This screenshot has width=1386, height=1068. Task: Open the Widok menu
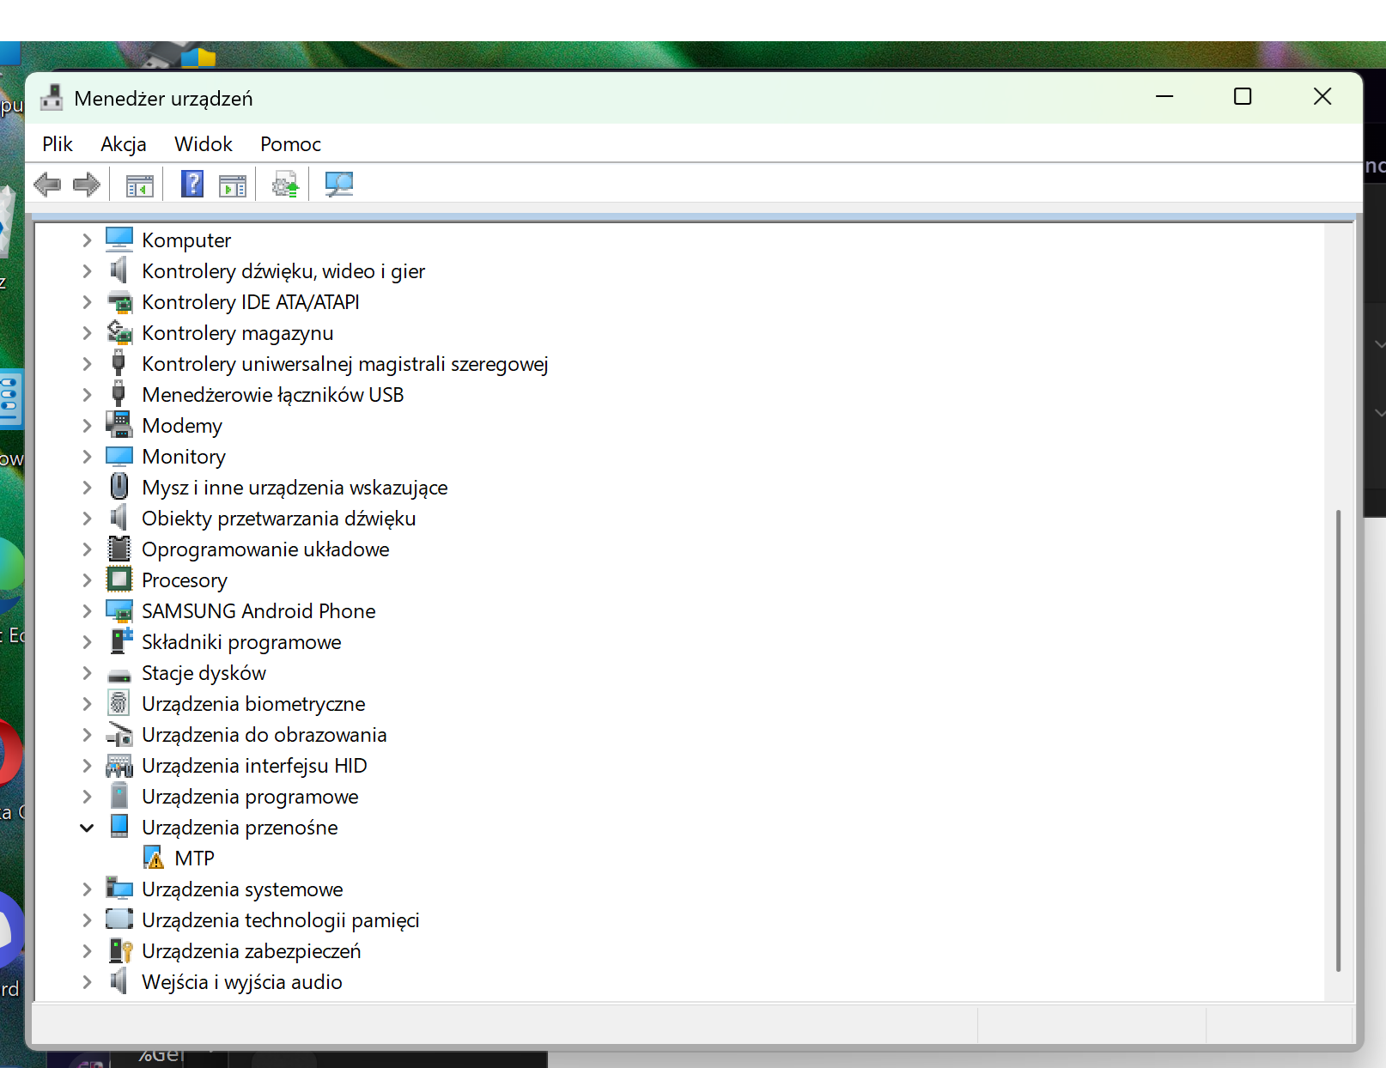[203, 143]
